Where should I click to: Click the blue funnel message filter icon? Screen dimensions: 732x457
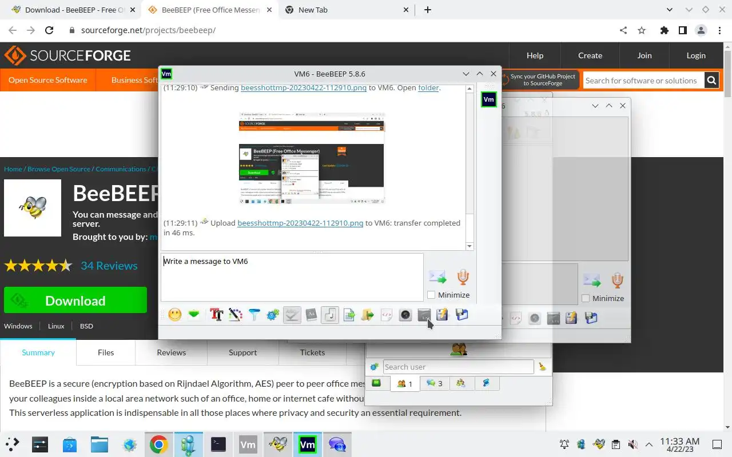pyautogui.click(x=254, y=315)
